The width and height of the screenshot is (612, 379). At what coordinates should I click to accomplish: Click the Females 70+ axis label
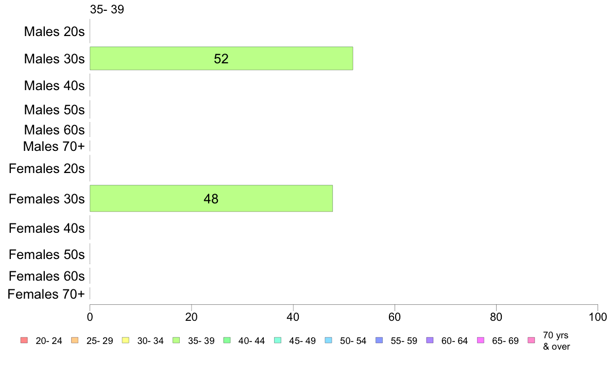(x=46, y=294)
